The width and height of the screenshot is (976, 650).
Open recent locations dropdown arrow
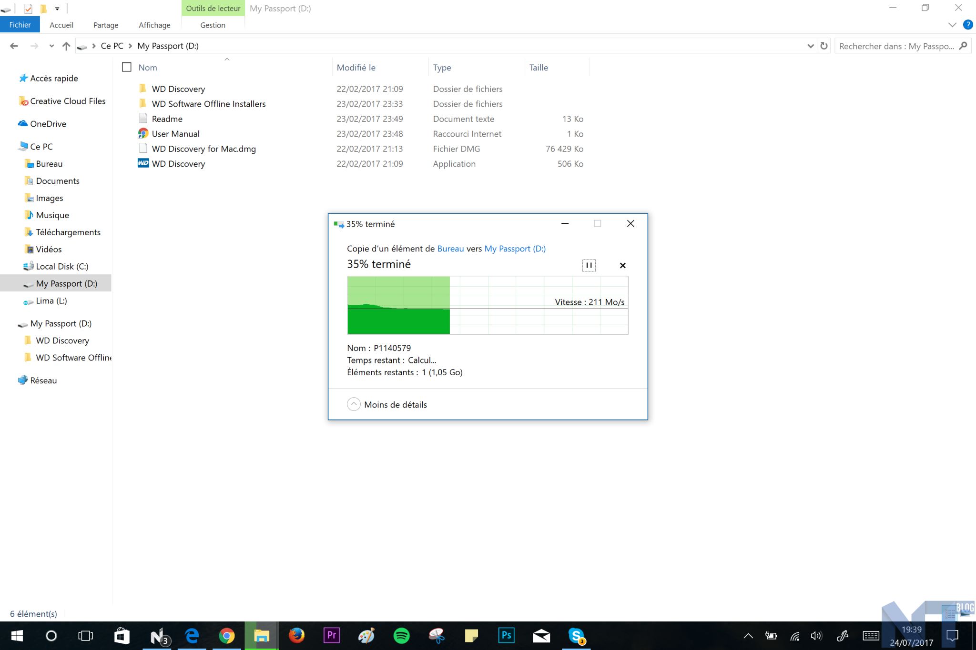pyautogui.click(x=51, y=46)
